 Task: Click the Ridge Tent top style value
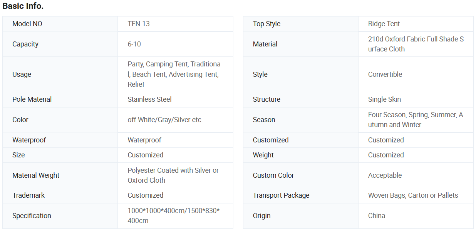[384, 24]
